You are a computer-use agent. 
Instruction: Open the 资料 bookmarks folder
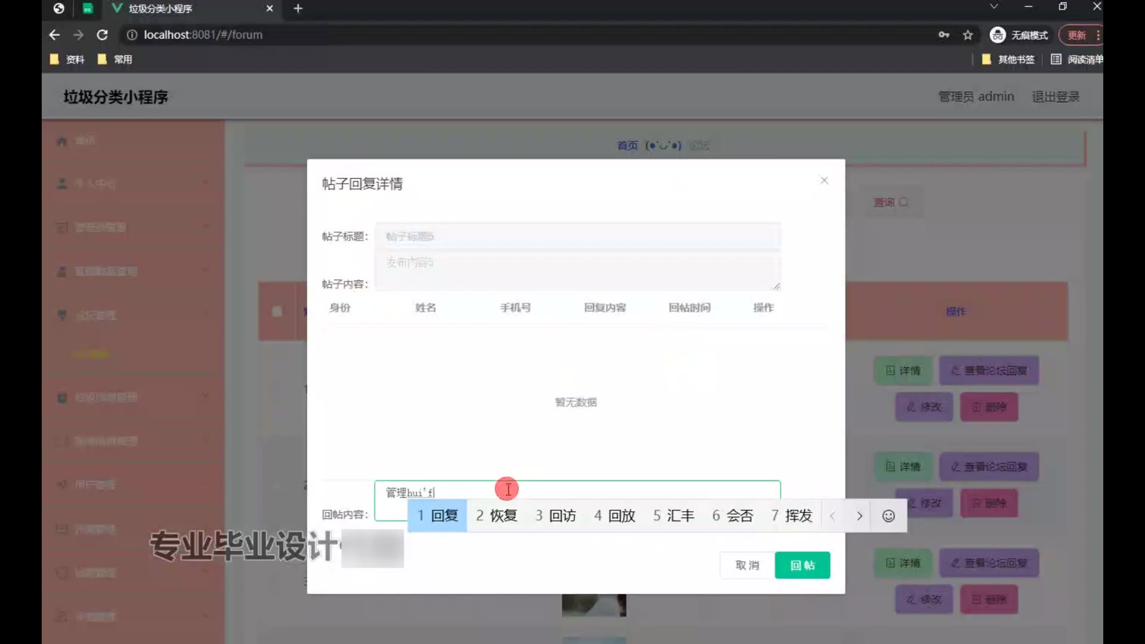pos(67,60)
